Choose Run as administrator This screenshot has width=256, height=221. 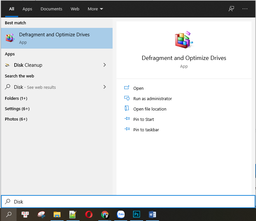coord(152,99)
